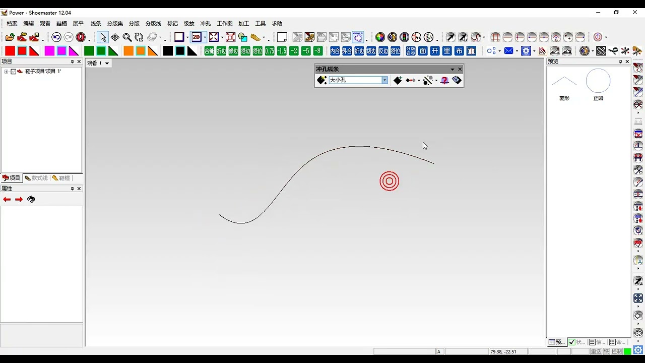645x363 pixels.
Task: Click the blue gear icon in status corner
Action: coord(638,350)
